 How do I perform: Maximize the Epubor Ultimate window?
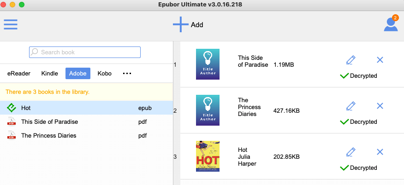click(x=22, y=4)
